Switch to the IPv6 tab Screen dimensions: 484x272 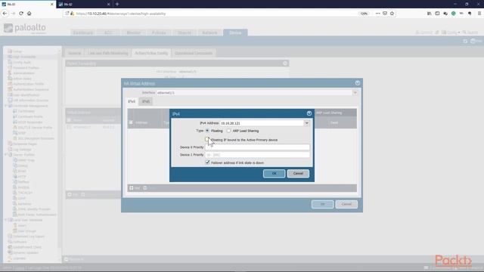click(146, 101)
